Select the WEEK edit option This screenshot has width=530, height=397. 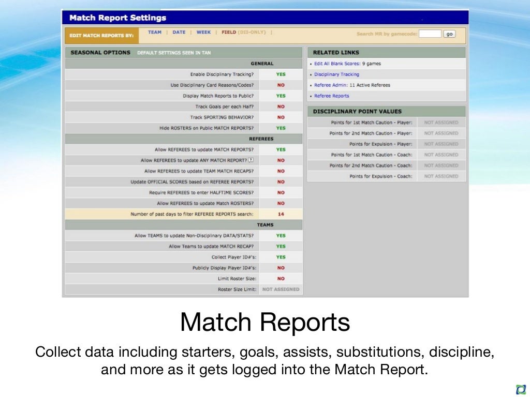coord(203,32)
